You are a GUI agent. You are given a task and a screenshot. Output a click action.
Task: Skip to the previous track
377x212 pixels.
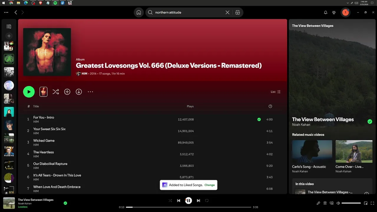tap(178, 201)
